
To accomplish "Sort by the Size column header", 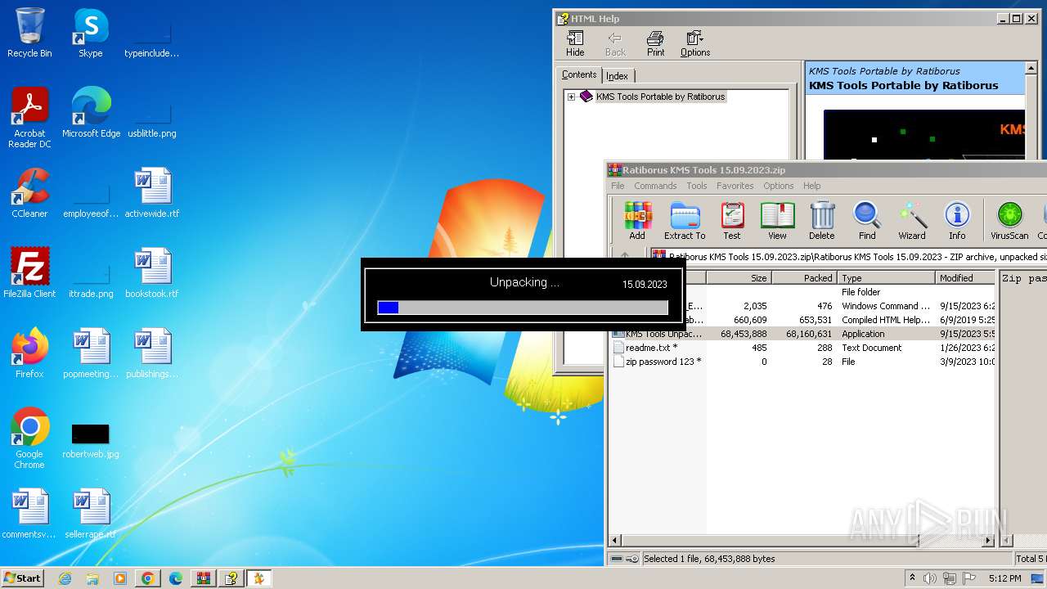I will [739, 278].
